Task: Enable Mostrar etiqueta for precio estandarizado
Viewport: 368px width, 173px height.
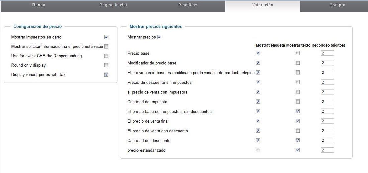Action: [258, 150]
